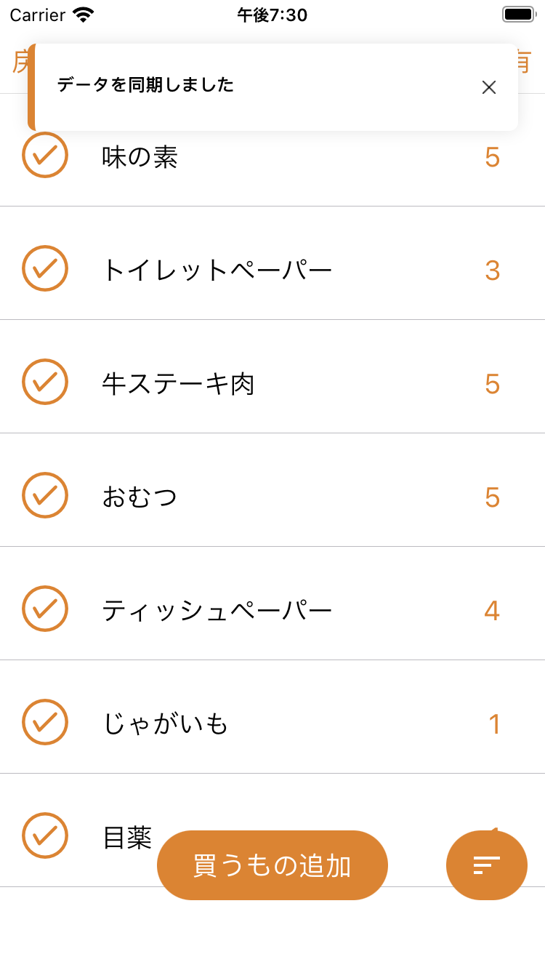Open the じゃがいも list entry

[x=166, y=724]
